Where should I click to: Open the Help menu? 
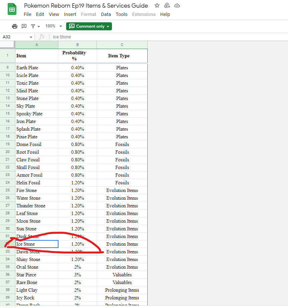point(165,14)
